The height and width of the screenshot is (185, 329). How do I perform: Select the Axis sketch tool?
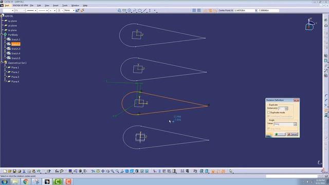point(150,10)
